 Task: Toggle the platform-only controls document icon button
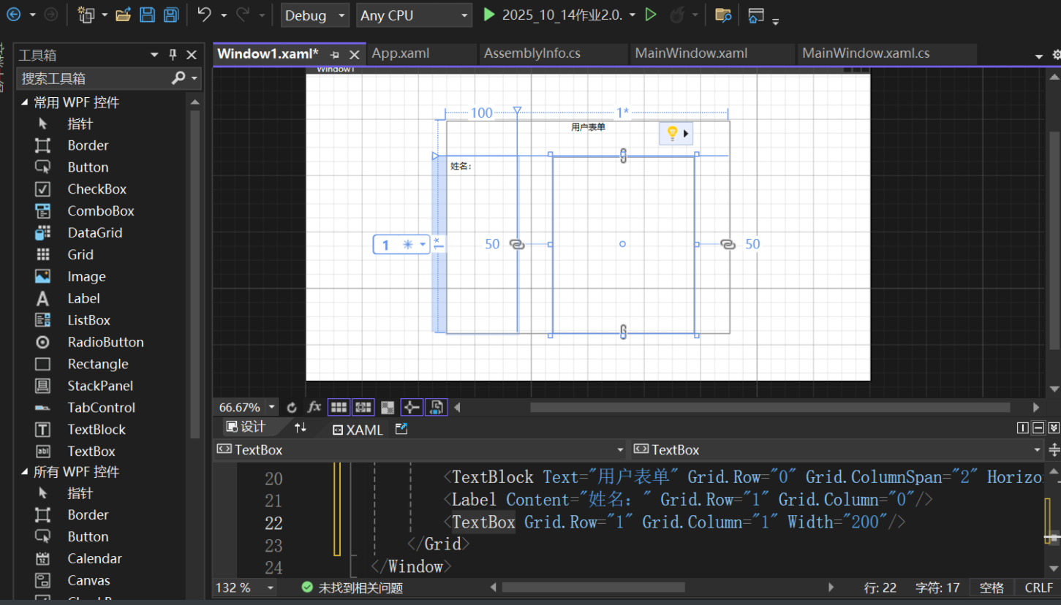[436, 407]
